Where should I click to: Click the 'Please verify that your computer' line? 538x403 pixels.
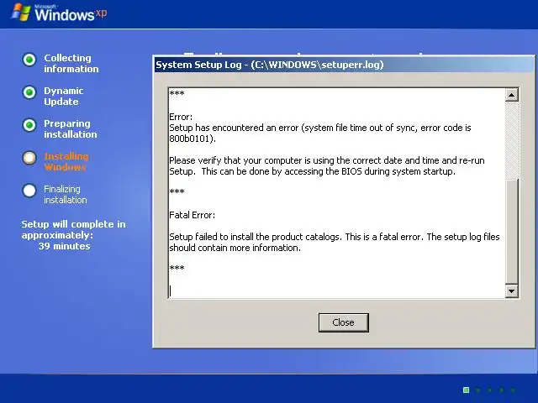tap(327, 160)
